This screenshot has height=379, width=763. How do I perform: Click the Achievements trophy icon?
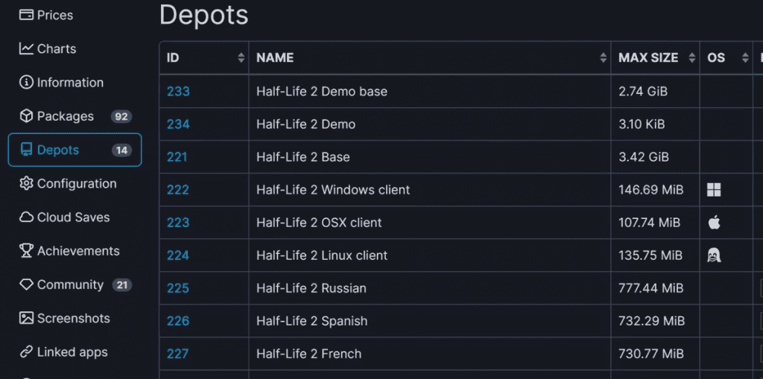tap(27, 251)
